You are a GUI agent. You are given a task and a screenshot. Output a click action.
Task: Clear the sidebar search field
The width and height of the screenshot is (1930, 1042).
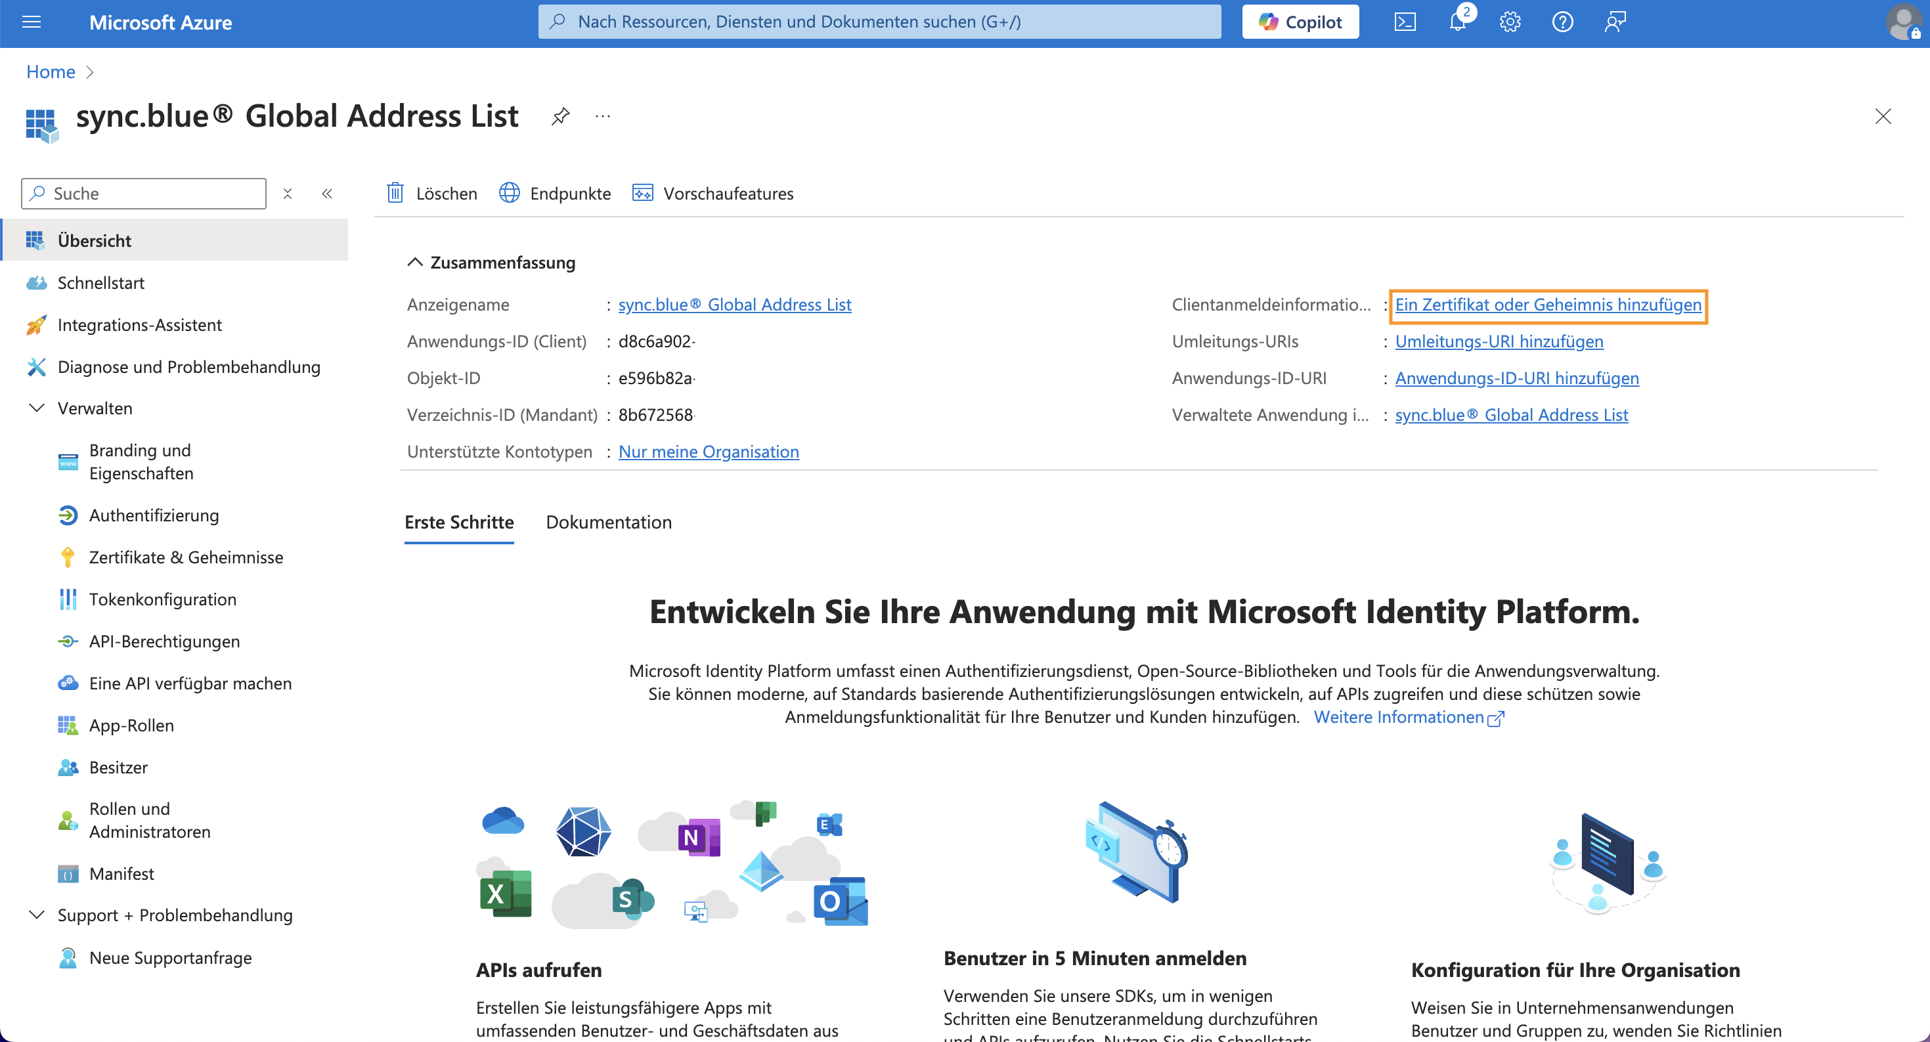288,193
